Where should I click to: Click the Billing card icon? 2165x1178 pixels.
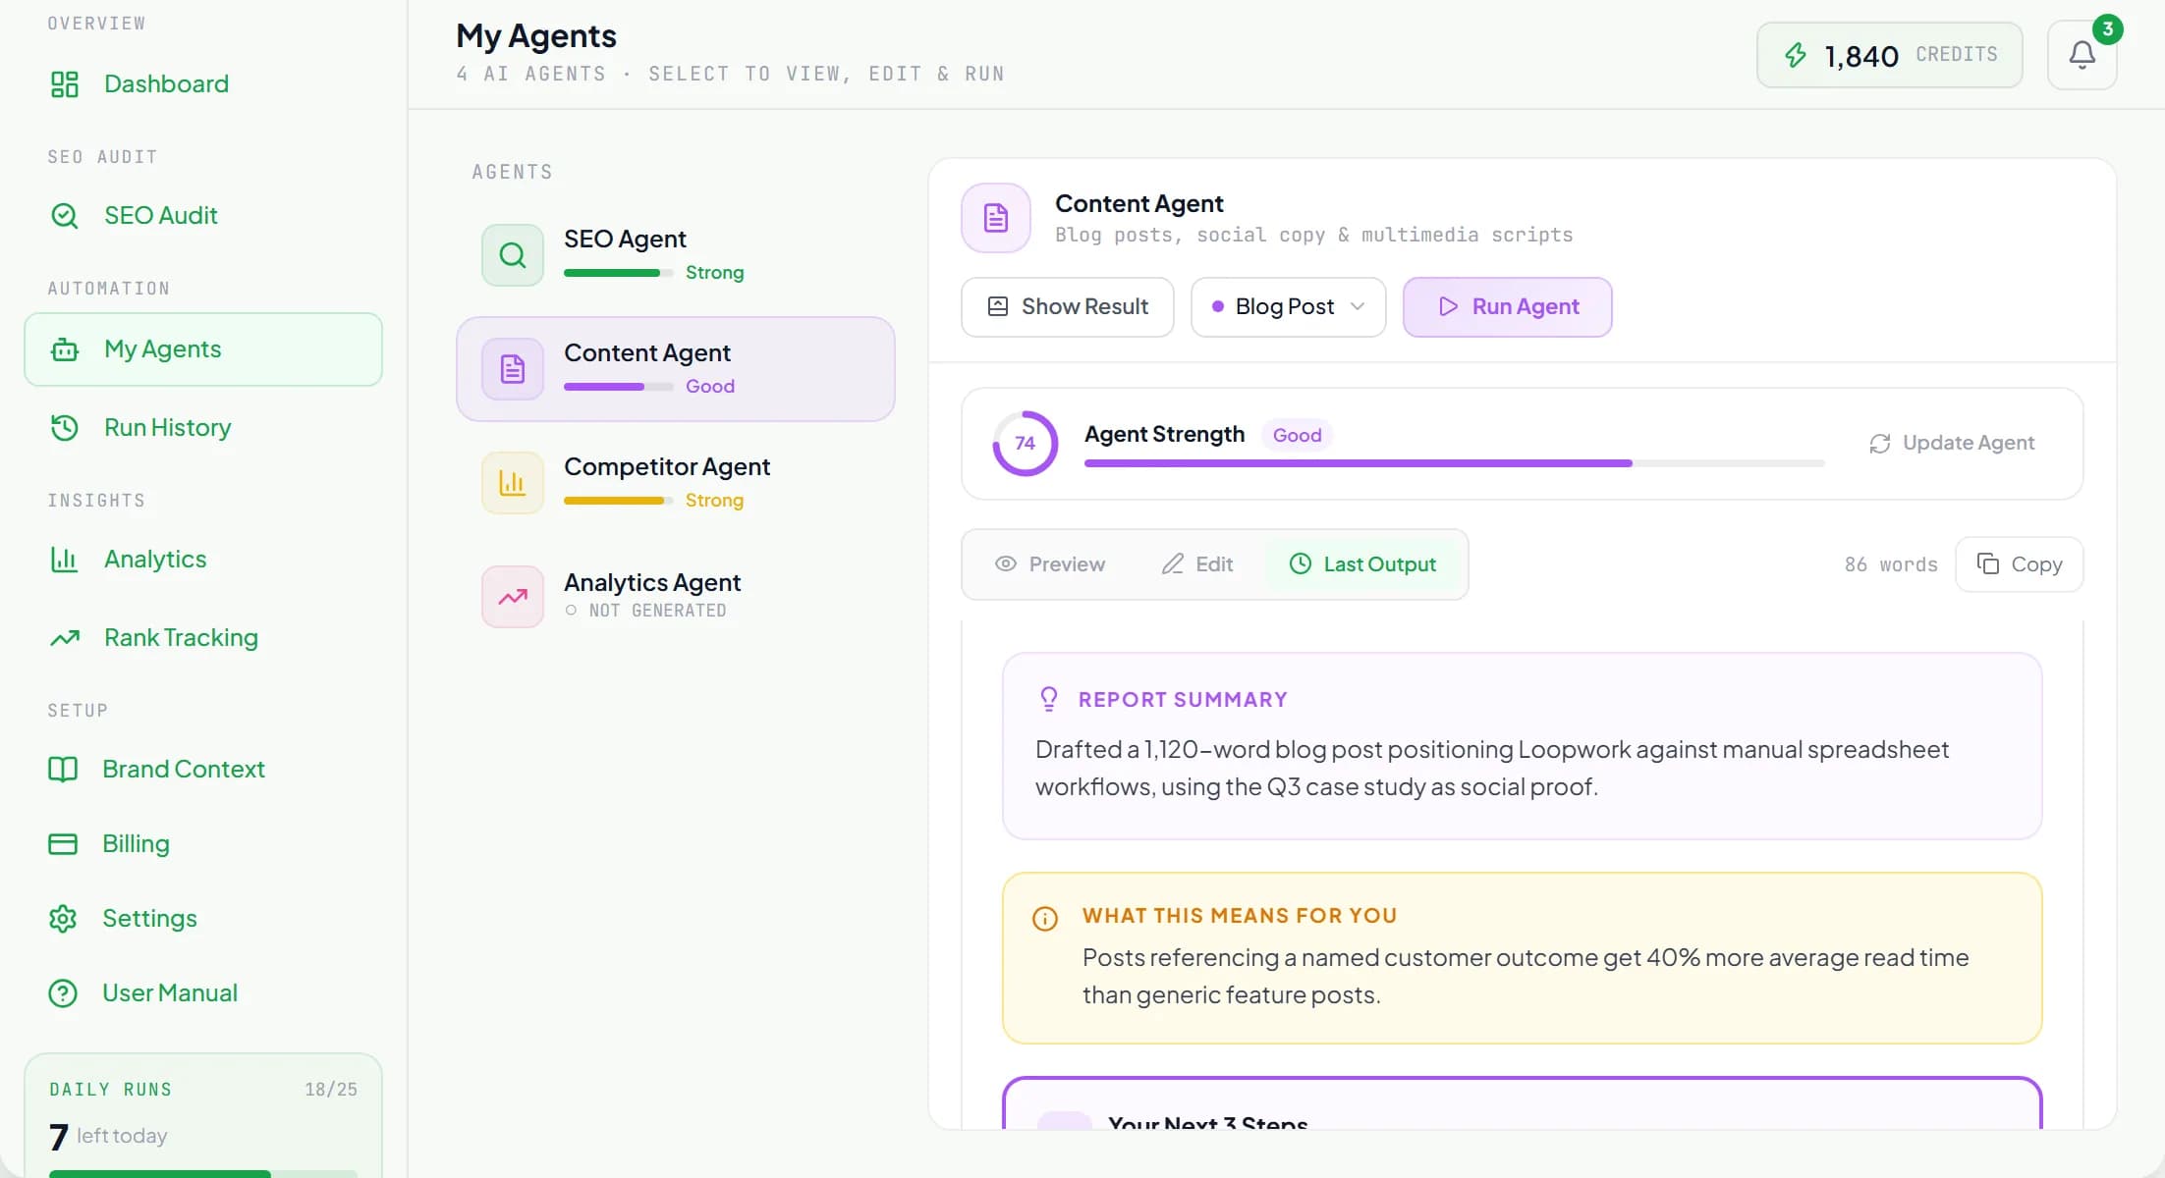pyautogui.click(x=63, y=844)
